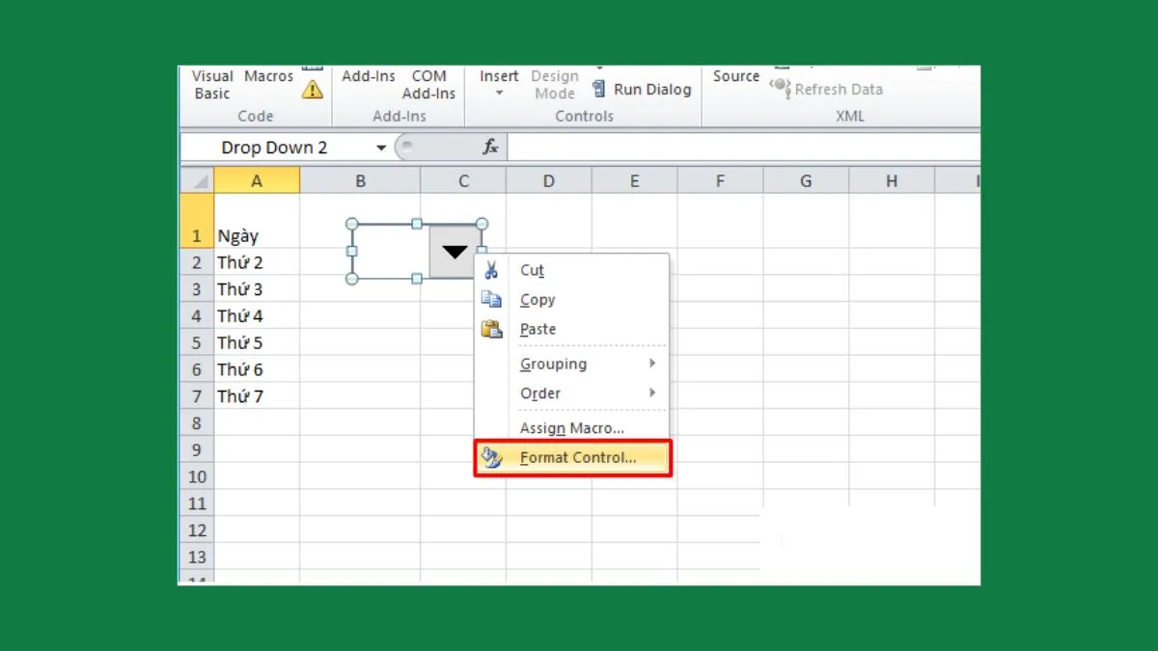Click the scissors icon beside Cut
The image size is (1158, 651).
[x=492, y=270]
